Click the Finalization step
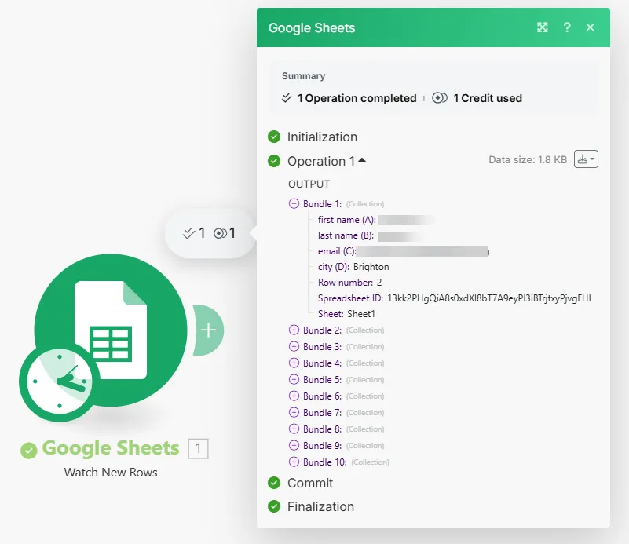The image size is (629, 544). click(320, 507)
